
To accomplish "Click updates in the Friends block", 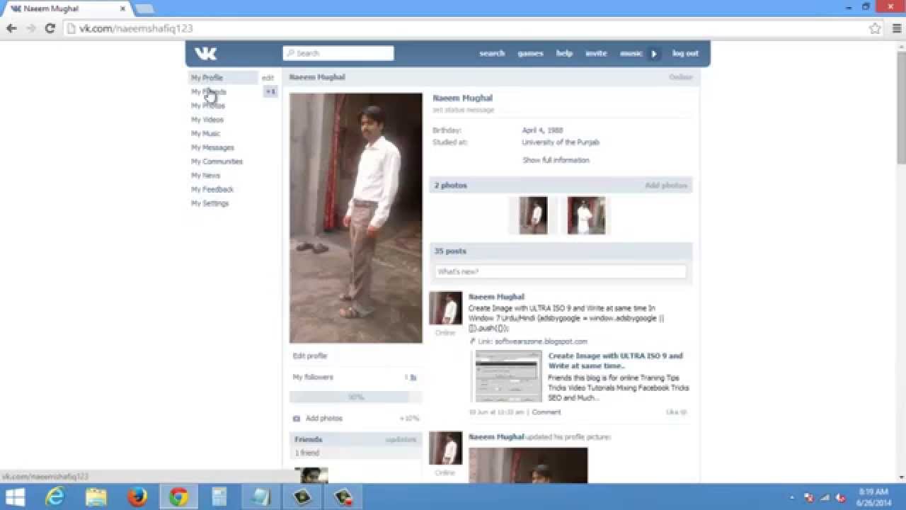I will (x=401, y=440).
